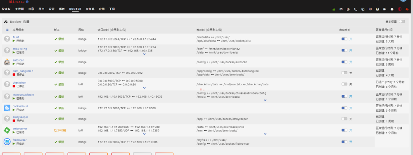Expand chinesesubfinder volume mappings chevron
Viewport: 413px width, 155px height.
[265, 100]
